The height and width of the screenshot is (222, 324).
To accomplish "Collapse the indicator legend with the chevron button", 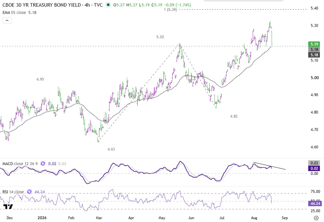I will click(x=7, y=21).
